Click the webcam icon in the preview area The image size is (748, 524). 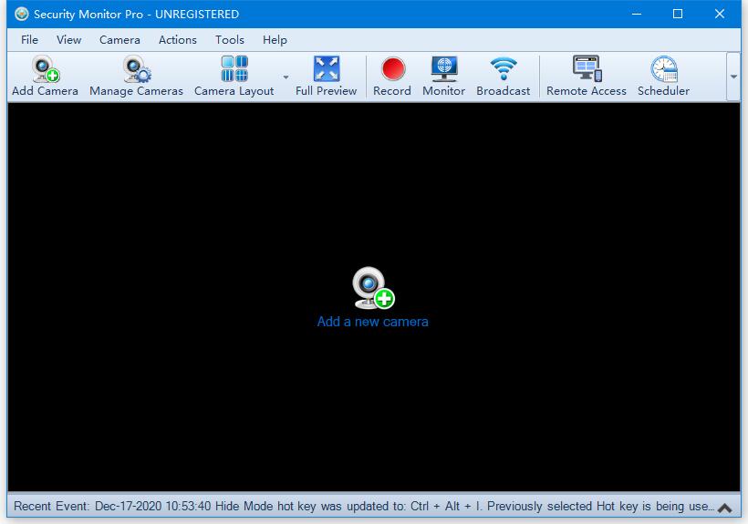(x=373, y=288)
